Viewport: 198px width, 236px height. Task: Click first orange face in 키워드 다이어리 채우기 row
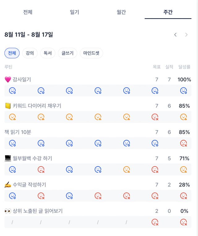(x=12, y=117)
